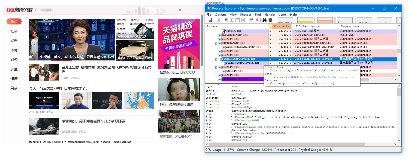The width and height of the screenshot is (409, 160).
Task: Open the View menu
Action: (233, 15)
